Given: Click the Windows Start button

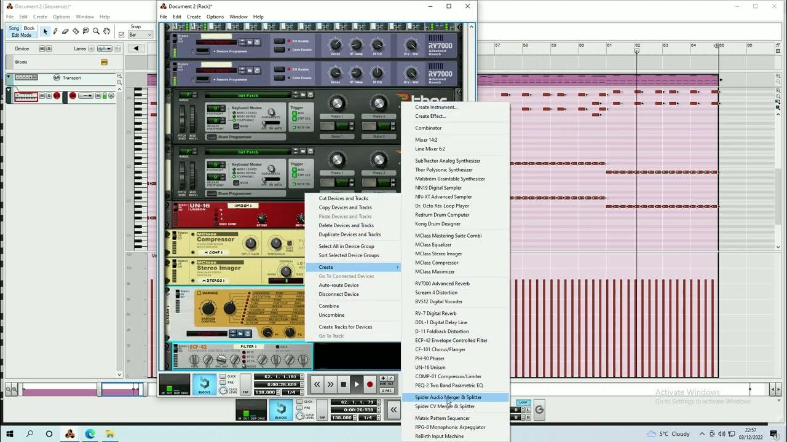Looking at the screenshot, I should (10, 433).
